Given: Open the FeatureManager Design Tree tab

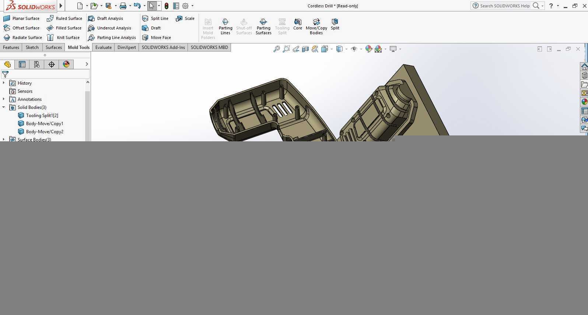Looking at the screenshot, I should 7,64.
